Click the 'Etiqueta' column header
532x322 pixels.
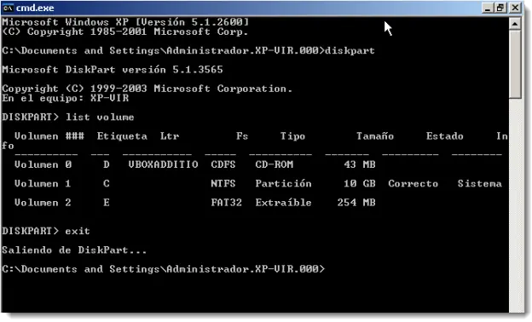(x=122, y=136)
